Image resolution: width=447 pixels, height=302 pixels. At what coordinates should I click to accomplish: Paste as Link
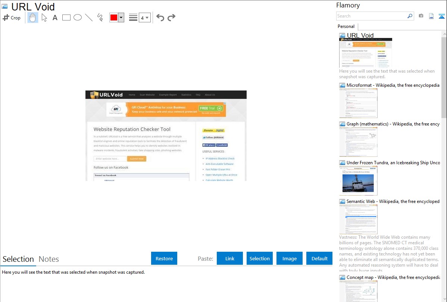(x=230, y=258)
